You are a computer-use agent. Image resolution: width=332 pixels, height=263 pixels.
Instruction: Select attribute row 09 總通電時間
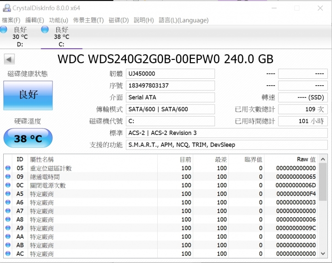(x=160, y=177)
